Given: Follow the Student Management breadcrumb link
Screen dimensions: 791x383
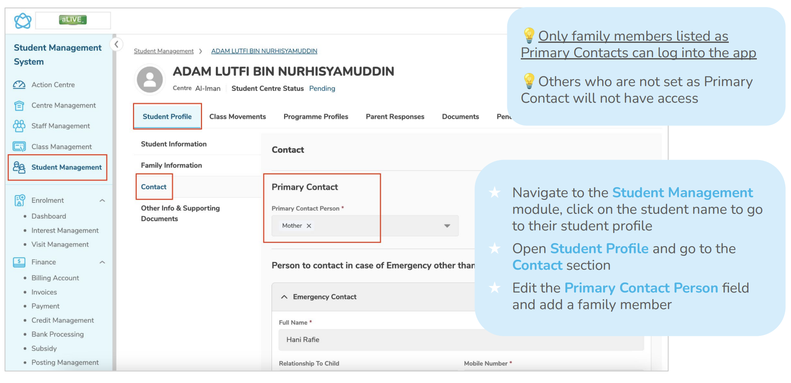Looking at the screenshot, I should click(164, 51).
